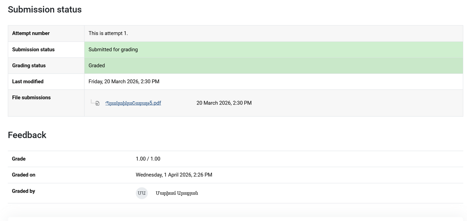The image size is (467, 221).
Task: Open grader profile Մարիամ Արաքյան
Action: click(x=177, y=193)
